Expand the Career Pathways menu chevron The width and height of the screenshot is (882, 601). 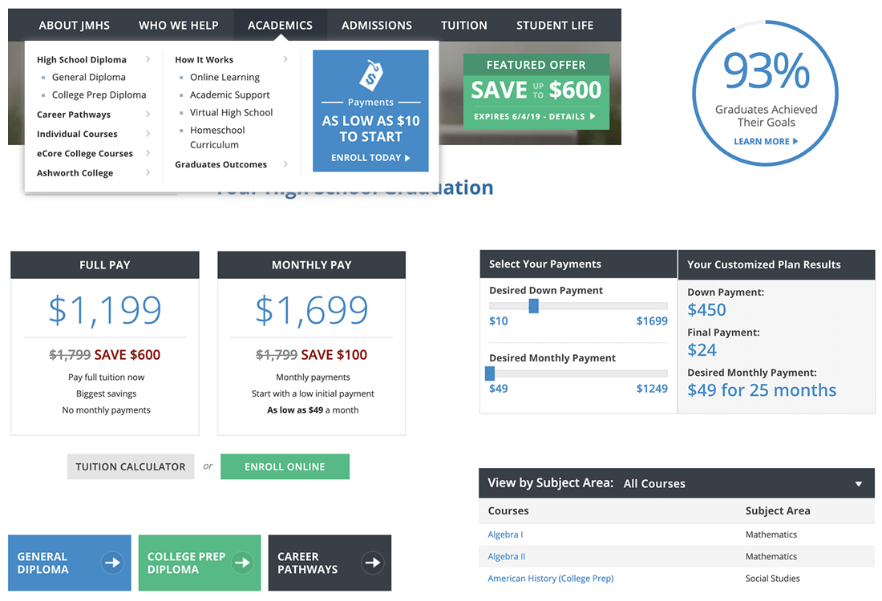coord(148,115)
